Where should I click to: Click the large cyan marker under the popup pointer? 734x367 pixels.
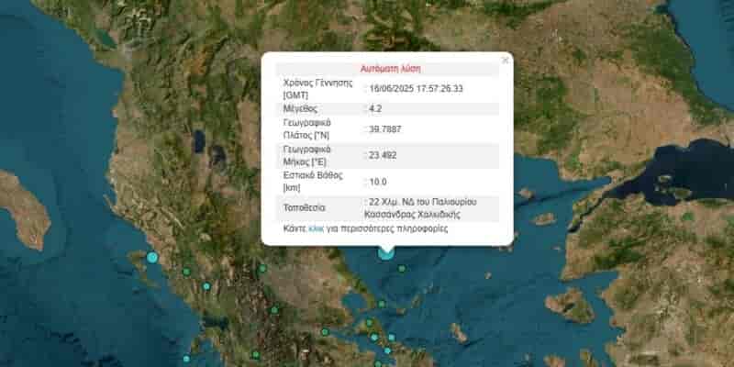386,250
